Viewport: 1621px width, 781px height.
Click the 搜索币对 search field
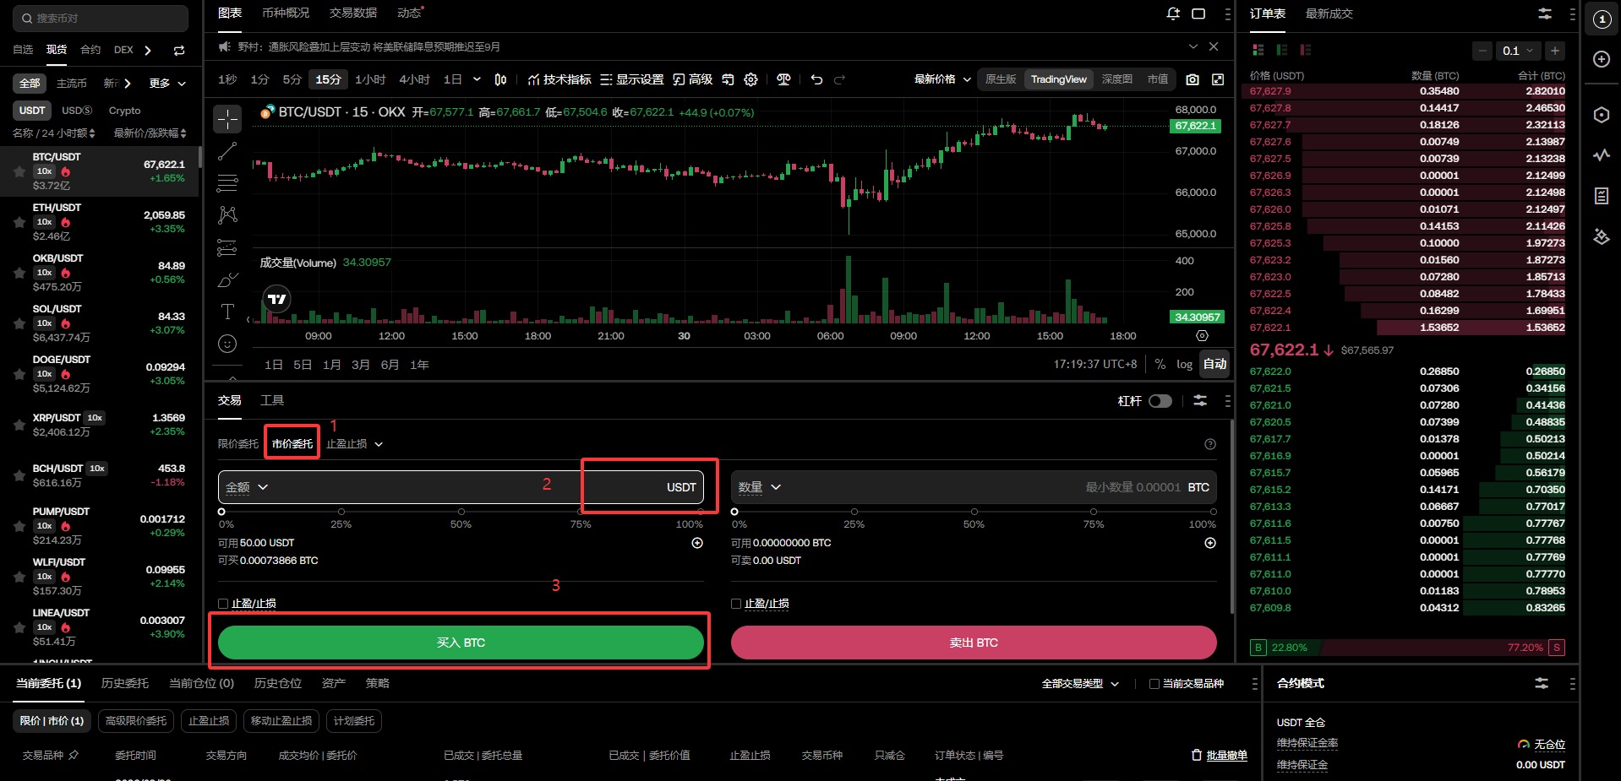pos(101,18)
